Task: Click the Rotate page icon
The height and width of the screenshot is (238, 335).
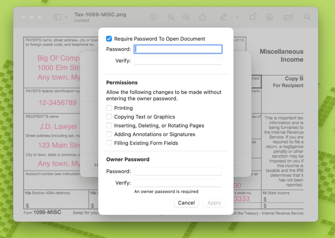Action: [253, 17]
